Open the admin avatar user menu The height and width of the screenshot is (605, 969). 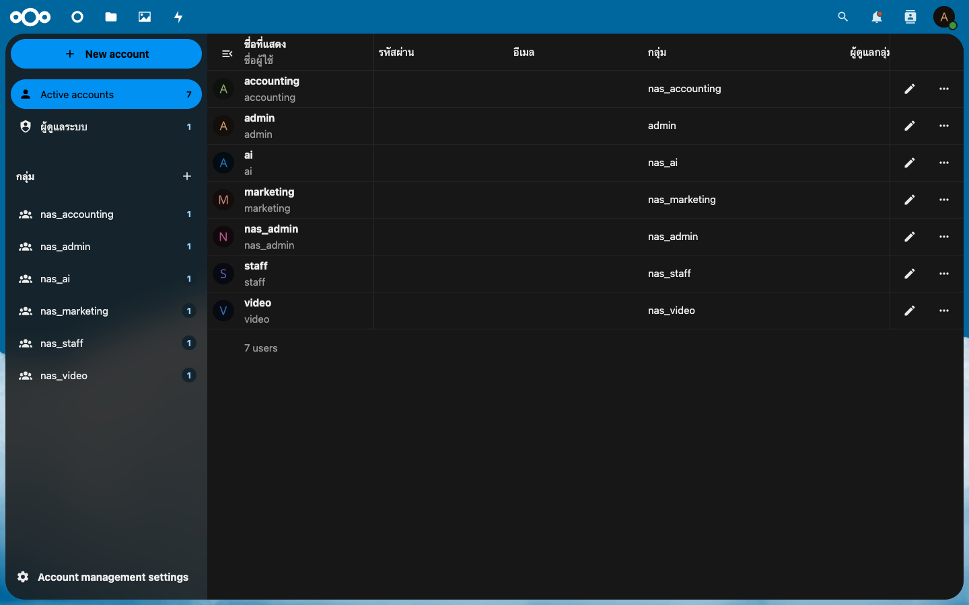point(944,17)
